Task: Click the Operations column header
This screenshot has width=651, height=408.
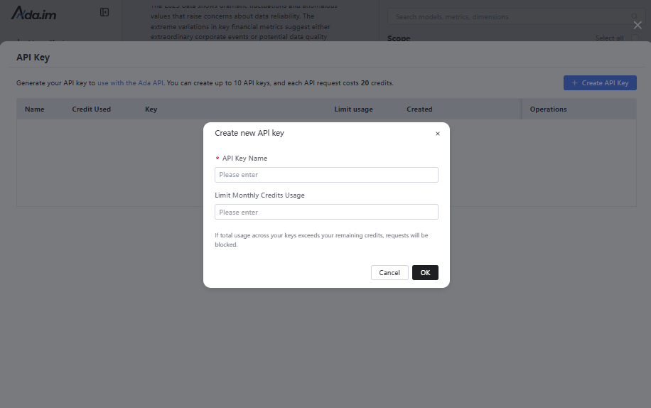Action: point(548,109)
